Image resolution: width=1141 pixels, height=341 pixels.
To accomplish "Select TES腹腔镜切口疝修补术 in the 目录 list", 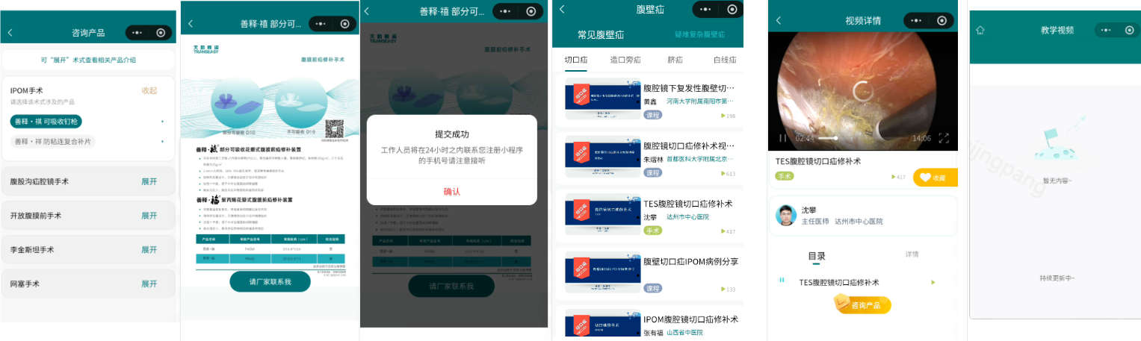I will (839, 283).
